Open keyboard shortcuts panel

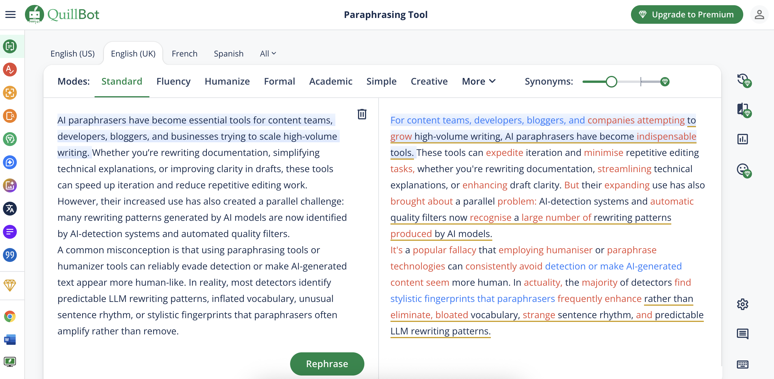742,364
